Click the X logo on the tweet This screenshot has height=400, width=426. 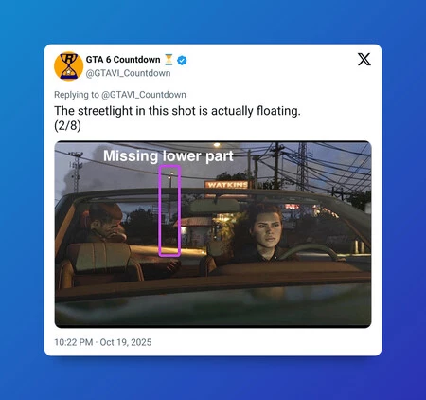tap(364, 60)
